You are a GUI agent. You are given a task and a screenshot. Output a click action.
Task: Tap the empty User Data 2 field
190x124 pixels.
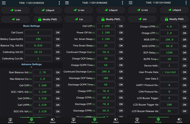[x=169, y=79]
